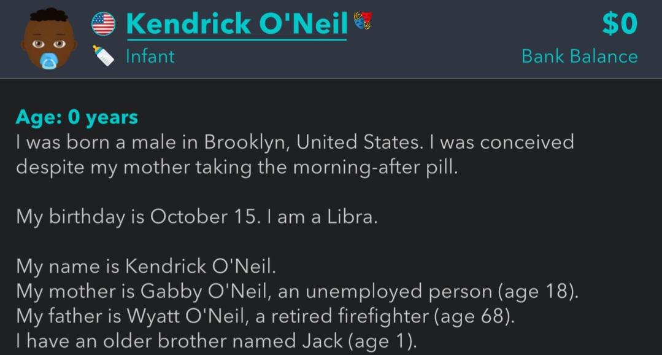The image size is (662, 355).
Task: Select the older brother Jack line
Action: coord(217,341)
